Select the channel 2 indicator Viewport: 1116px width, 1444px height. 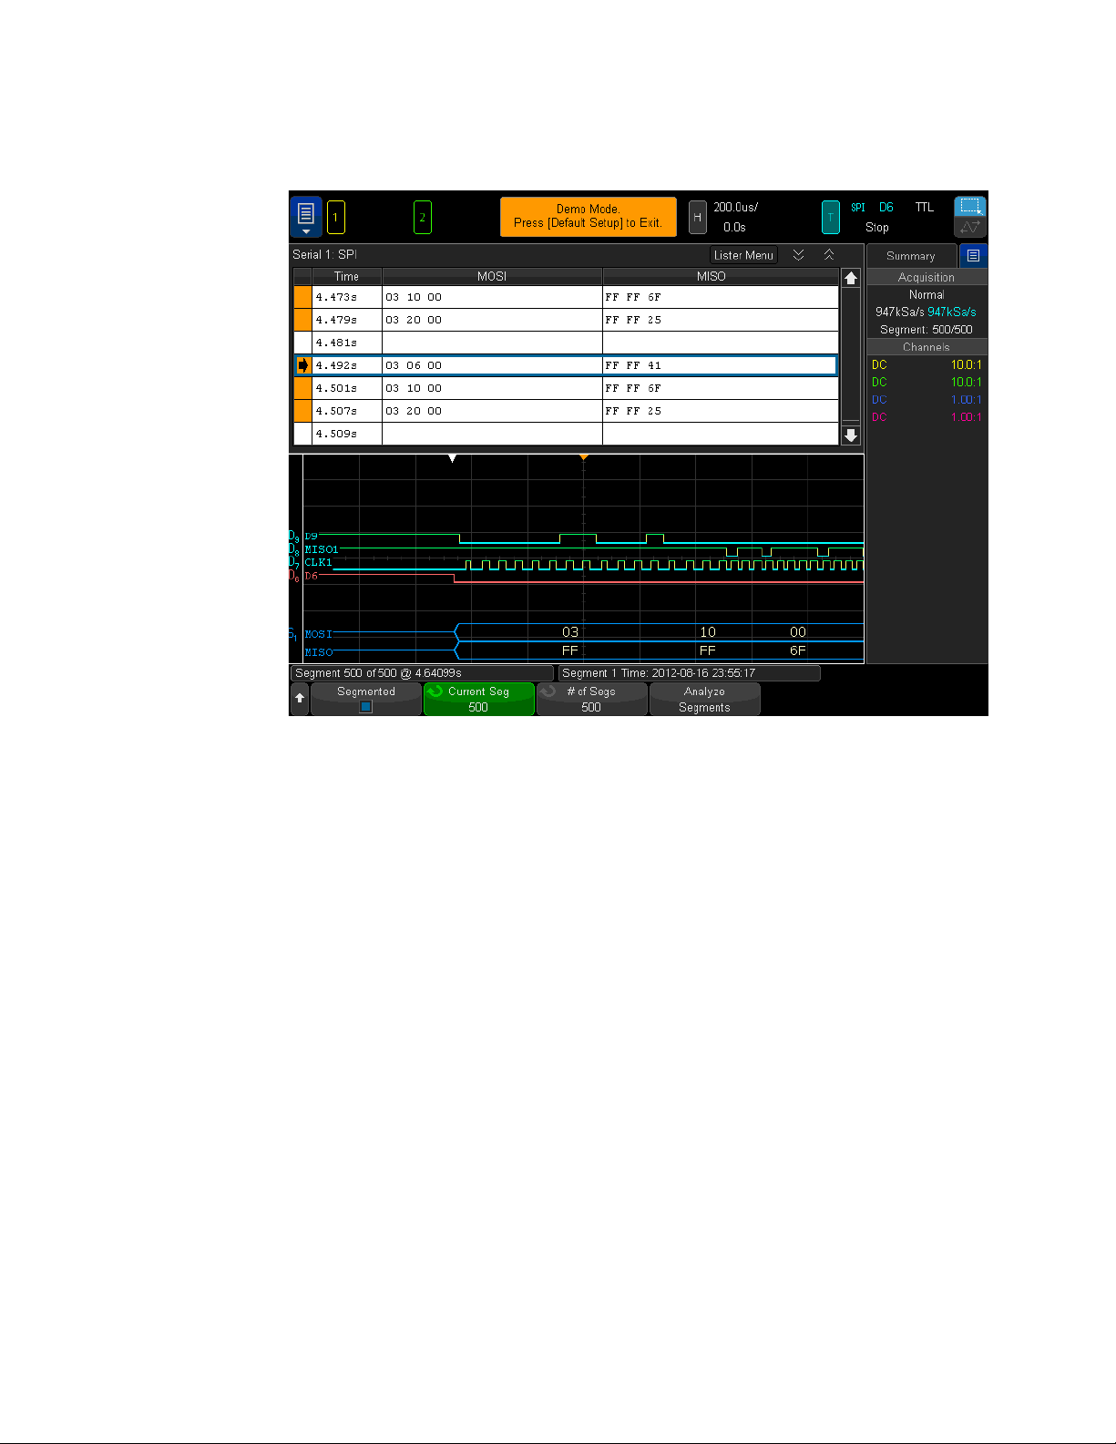coord(422,218)
